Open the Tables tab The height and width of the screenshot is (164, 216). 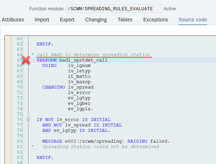(125, 20)
